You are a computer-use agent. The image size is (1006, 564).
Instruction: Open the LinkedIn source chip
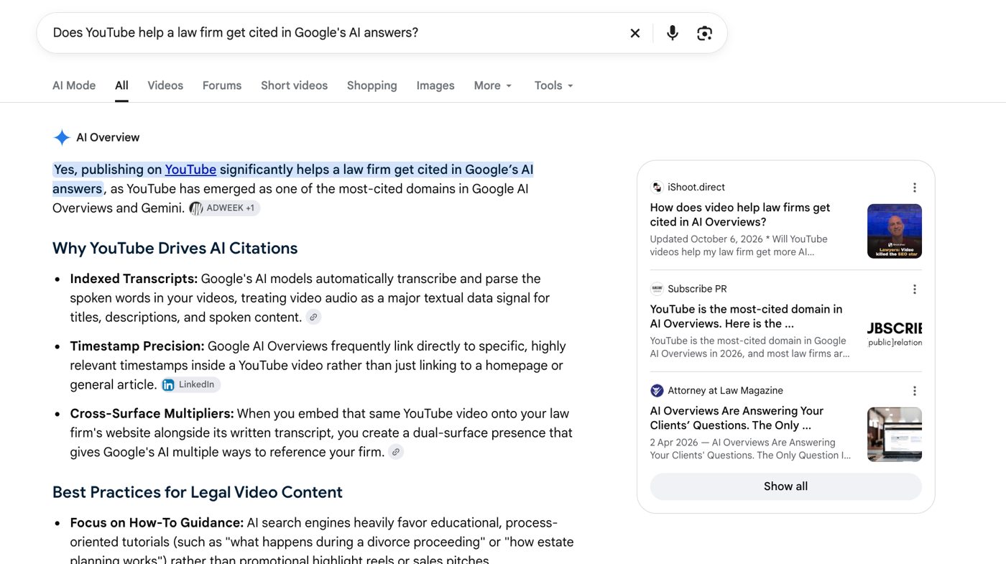pyautogui.click(x=190, y=384)
